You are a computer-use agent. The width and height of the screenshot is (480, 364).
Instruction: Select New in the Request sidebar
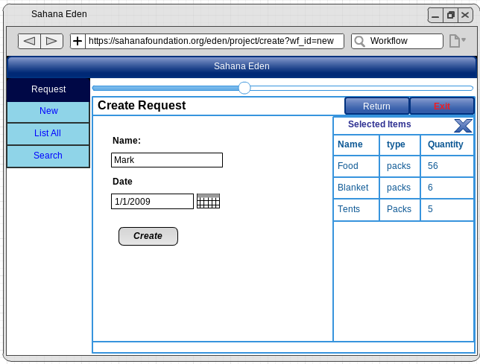pyautogui.click(x=48, y=112)
